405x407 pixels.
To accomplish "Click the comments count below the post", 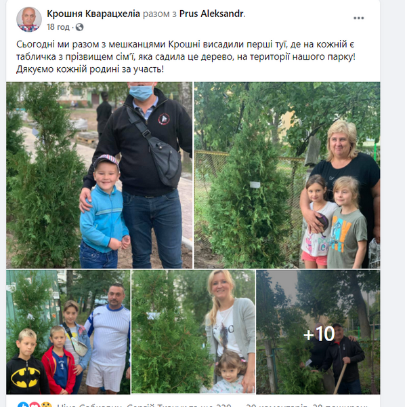I will (x=276, y=405).
